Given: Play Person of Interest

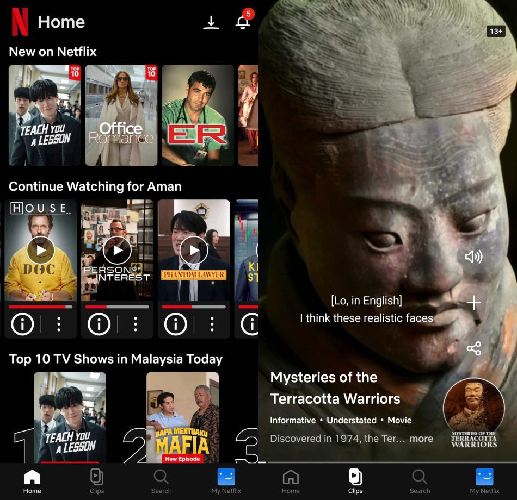Looking at the screenshot, I should (x=117, y=251).
